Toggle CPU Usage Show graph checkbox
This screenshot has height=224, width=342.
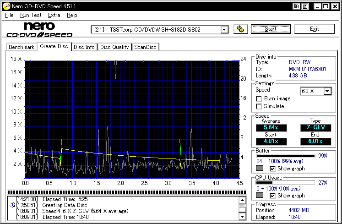[x=272, y=196]
